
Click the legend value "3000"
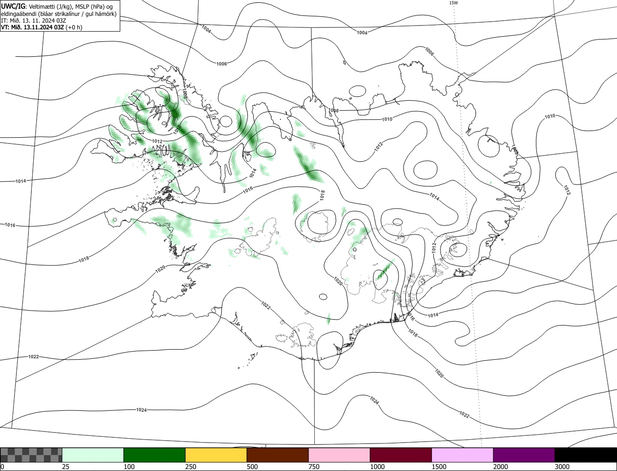pos(563,467)
